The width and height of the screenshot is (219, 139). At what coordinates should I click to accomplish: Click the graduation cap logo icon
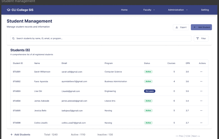8,10
